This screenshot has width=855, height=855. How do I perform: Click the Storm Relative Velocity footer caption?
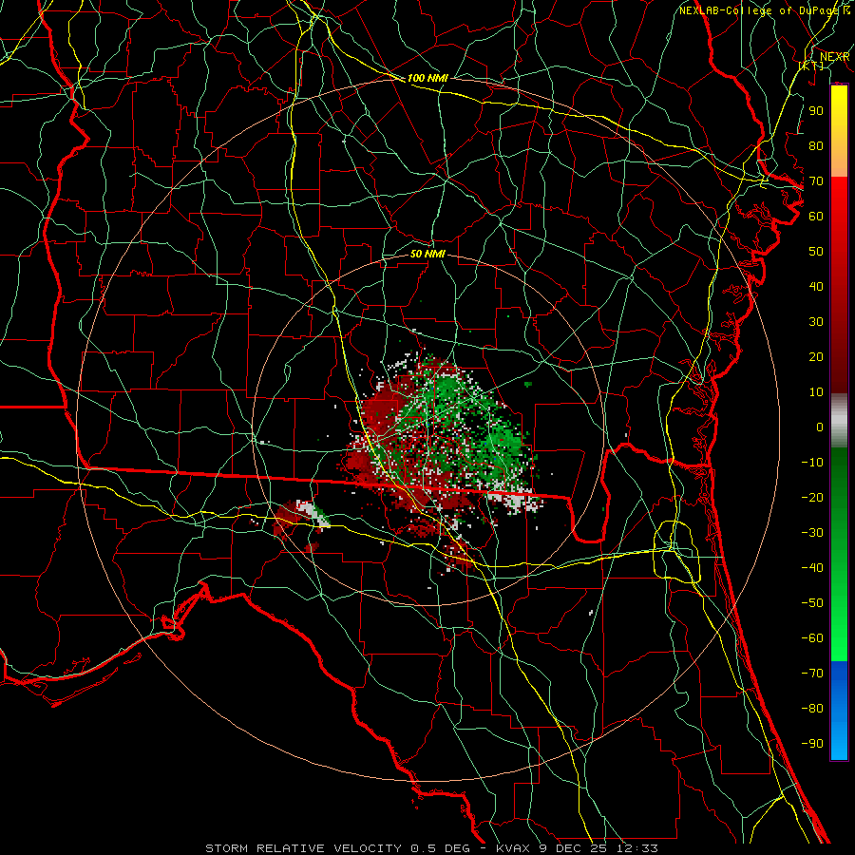pos(431,848)
